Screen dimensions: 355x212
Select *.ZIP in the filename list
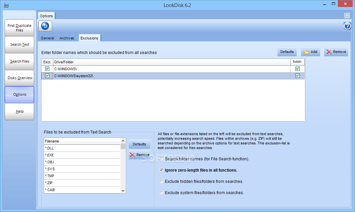click(82, 183)
